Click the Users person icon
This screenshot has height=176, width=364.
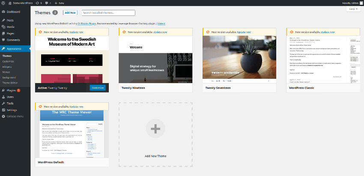(3, 97)
